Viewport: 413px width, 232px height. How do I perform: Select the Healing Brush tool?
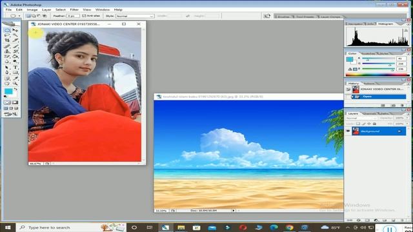(7, 46)
